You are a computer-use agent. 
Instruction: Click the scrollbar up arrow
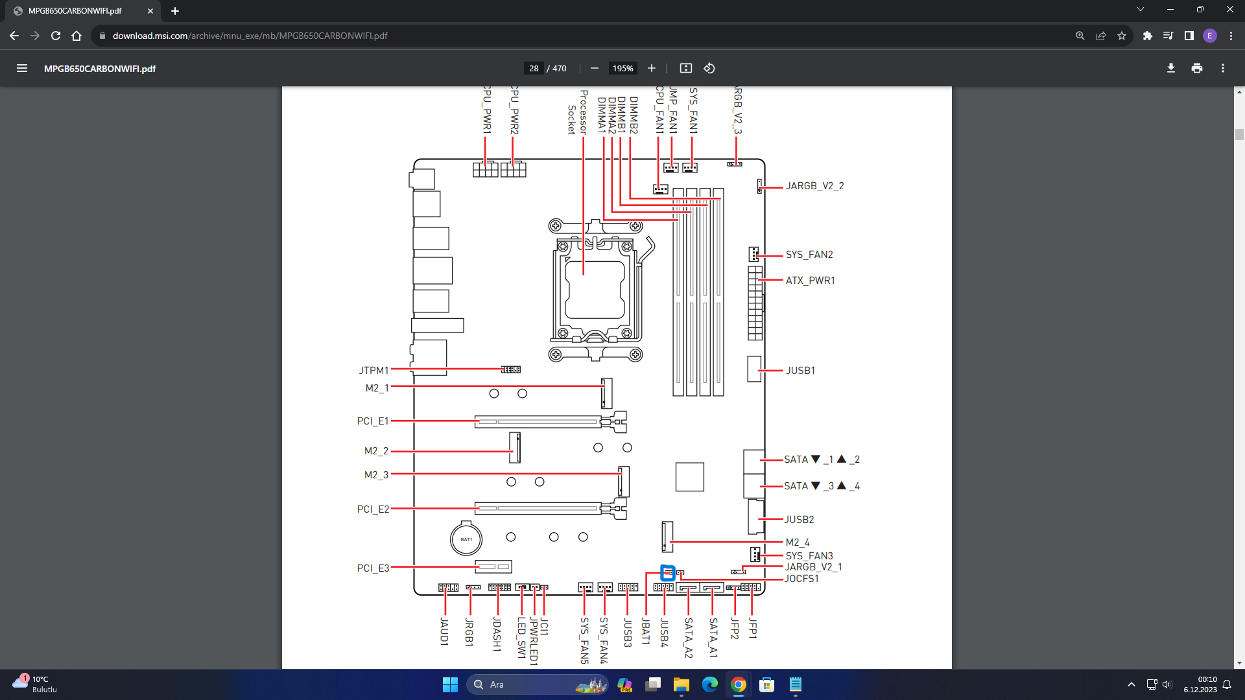(1239, 92)
